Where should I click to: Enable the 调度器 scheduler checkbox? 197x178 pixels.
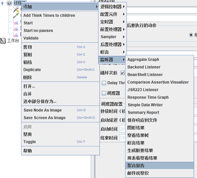coord(104,93)
